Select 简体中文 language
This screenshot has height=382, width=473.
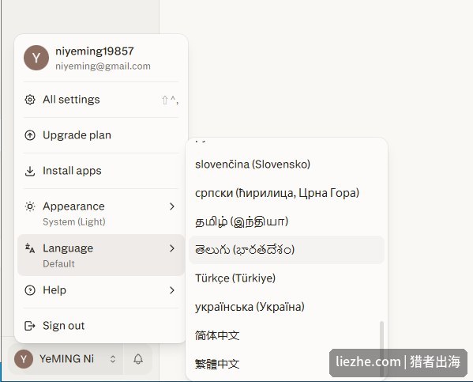click(x=287, y=335)
